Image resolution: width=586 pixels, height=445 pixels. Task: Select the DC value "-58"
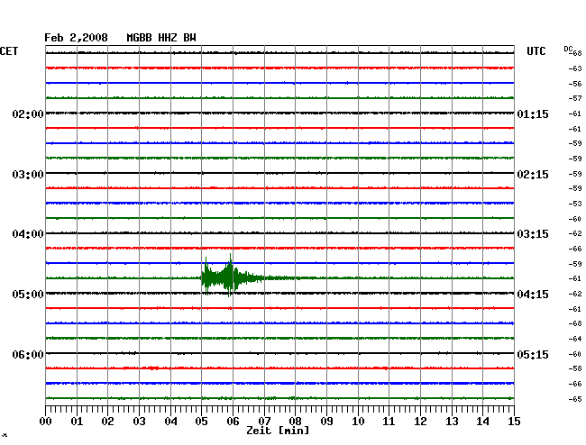575,368
